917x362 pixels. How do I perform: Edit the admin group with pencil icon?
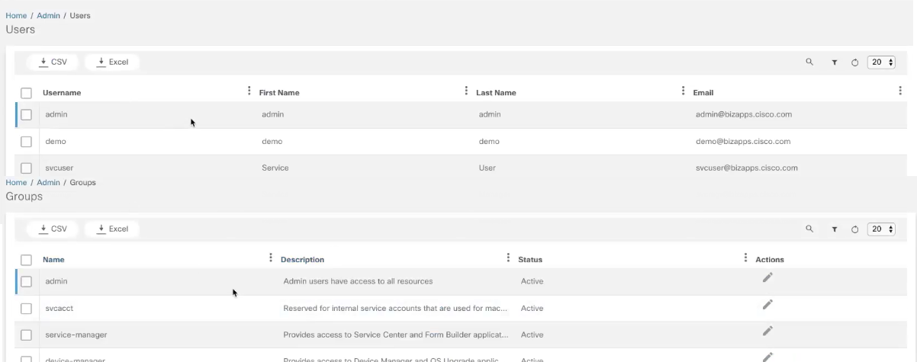[x=767, y=277]
